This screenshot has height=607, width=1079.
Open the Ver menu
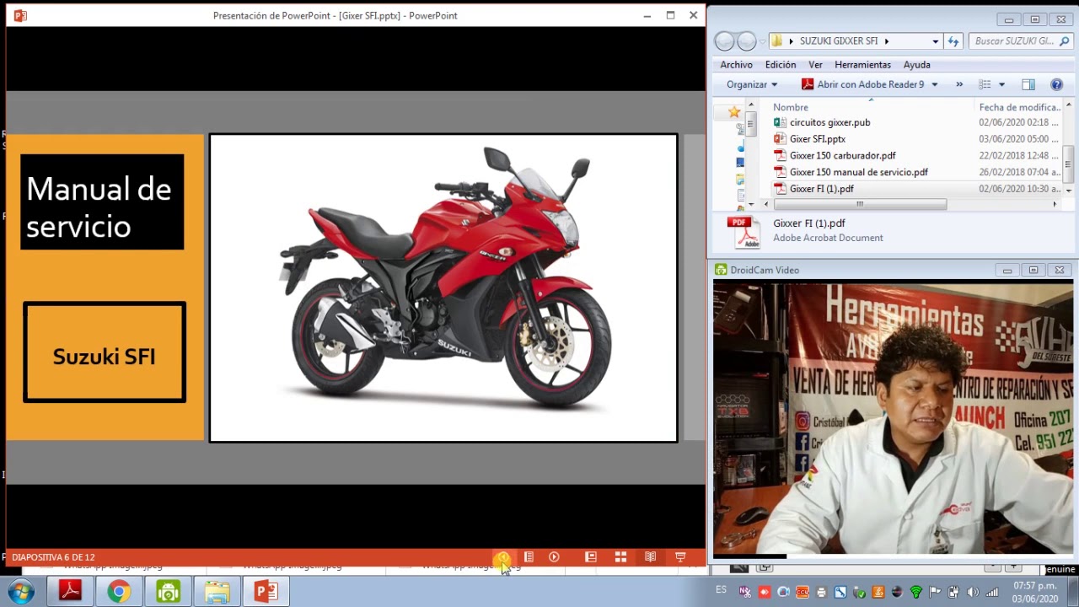815,65
